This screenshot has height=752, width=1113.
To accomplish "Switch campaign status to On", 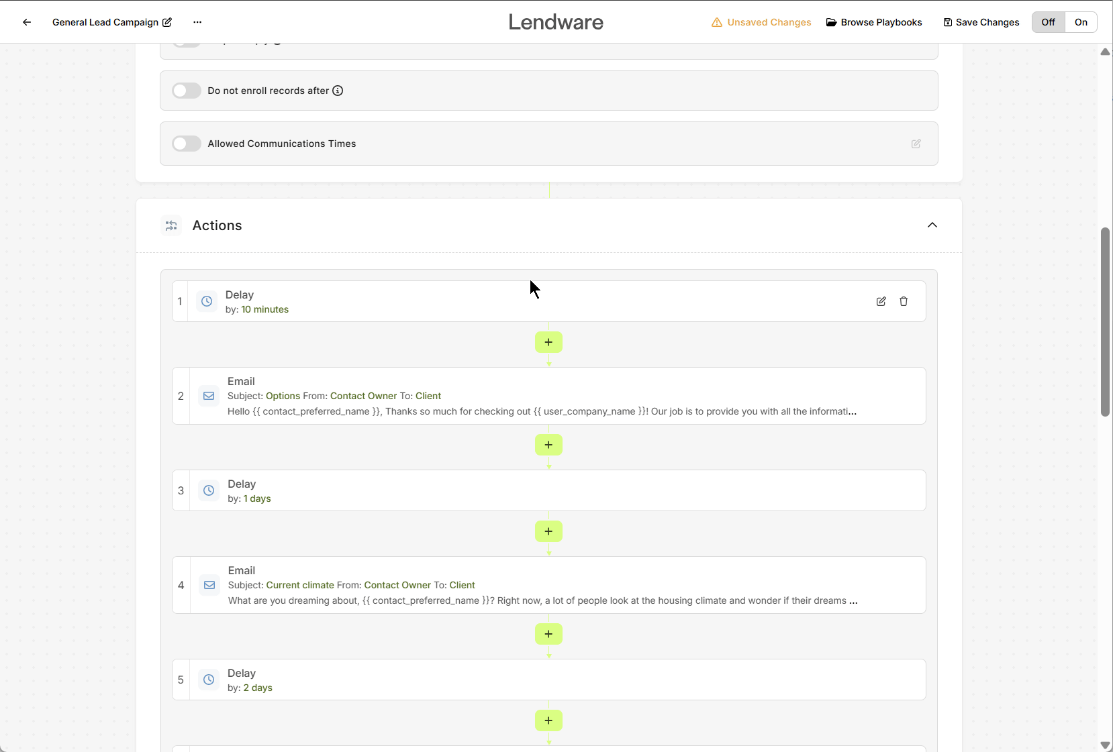I will pos(1080,22).
